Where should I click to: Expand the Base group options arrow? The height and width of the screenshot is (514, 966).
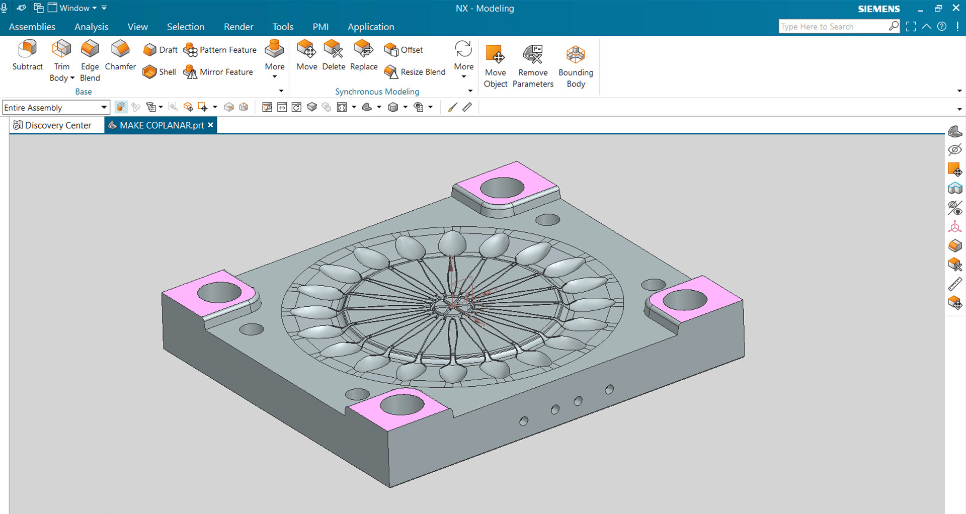[x=281, y=91]
